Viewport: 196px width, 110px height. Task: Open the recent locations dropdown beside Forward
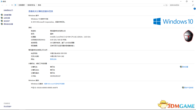9,5
